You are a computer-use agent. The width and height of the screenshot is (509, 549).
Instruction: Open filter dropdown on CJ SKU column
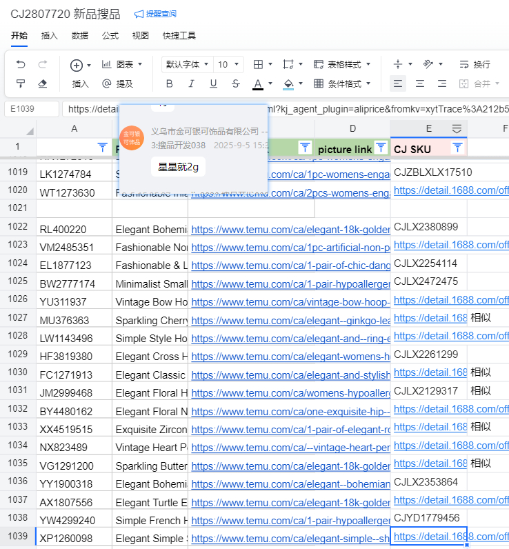coord(457,148)
